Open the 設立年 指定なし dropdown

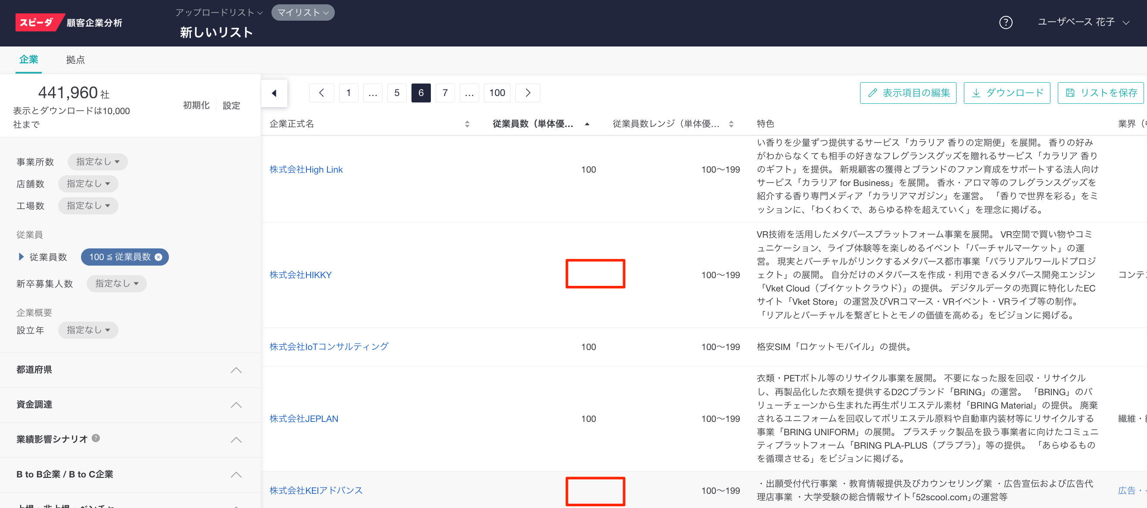[88, 330]
